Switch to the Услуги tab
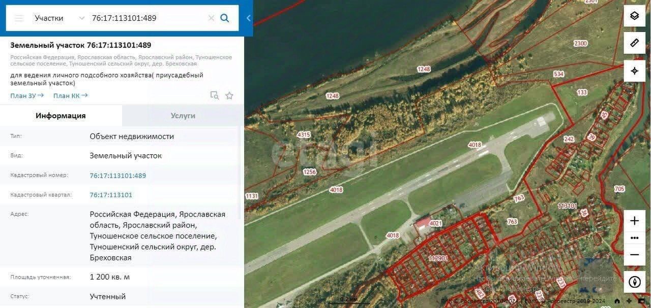This screenshot has width=651, height=308. tap(183, 116)
